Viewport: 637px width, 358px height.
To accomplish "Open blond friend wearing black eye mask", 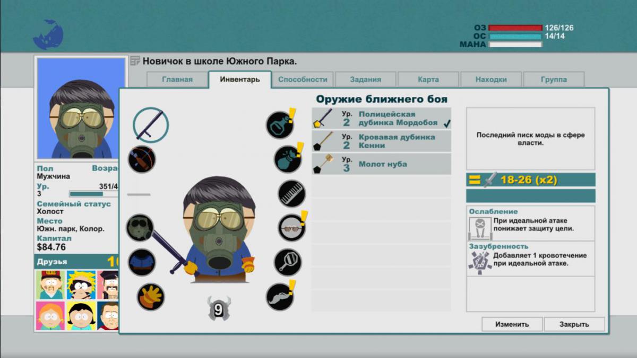I will tap(81, 285).
